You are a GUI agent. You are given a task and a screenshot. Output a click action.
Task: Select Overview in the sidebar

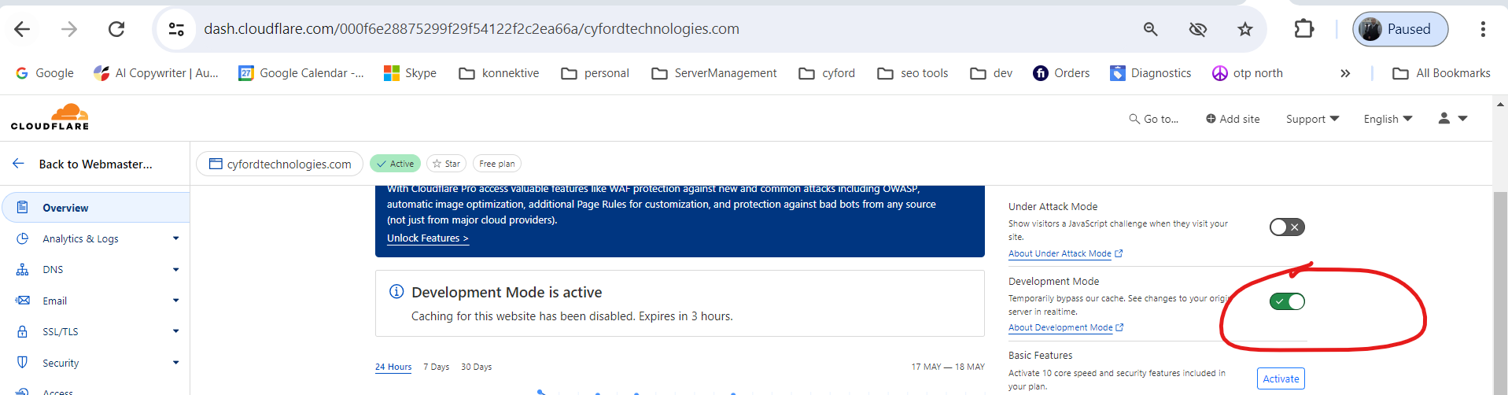pos(65,208)
